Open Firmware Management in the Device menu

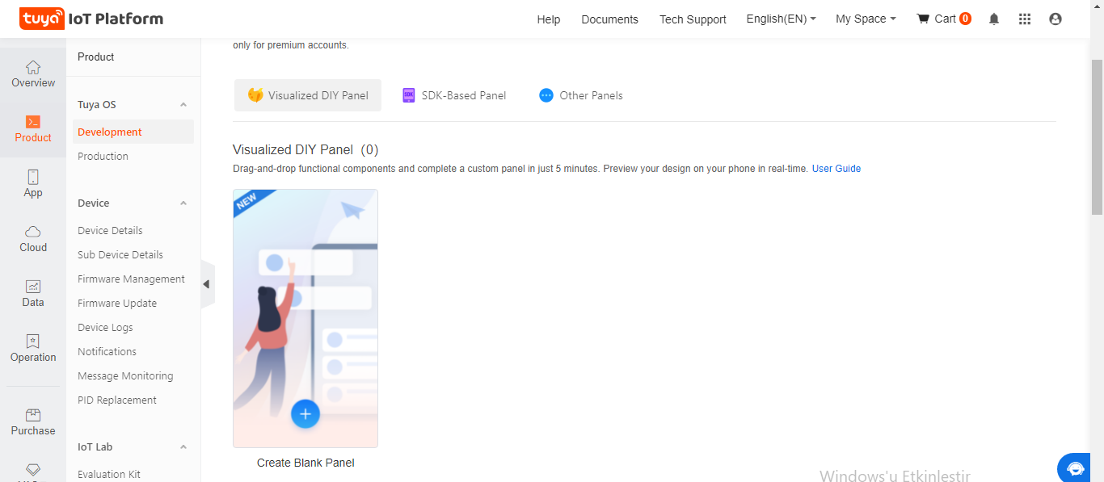(131, 279)
